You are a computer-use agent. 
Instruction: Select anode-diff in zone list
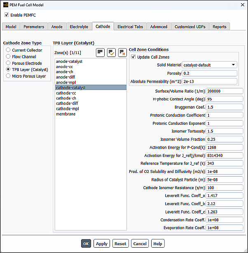[x=91, y=77]
